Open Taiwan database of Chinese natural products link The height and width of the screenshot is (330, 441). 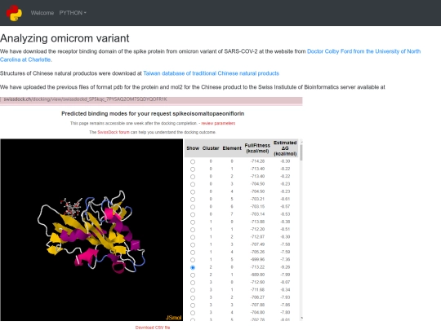pyautogui.click(x=211, y=73)
